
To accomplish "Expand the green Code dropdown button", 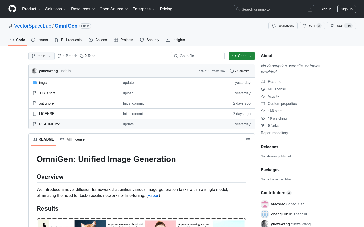I will [x=242, y=56].
